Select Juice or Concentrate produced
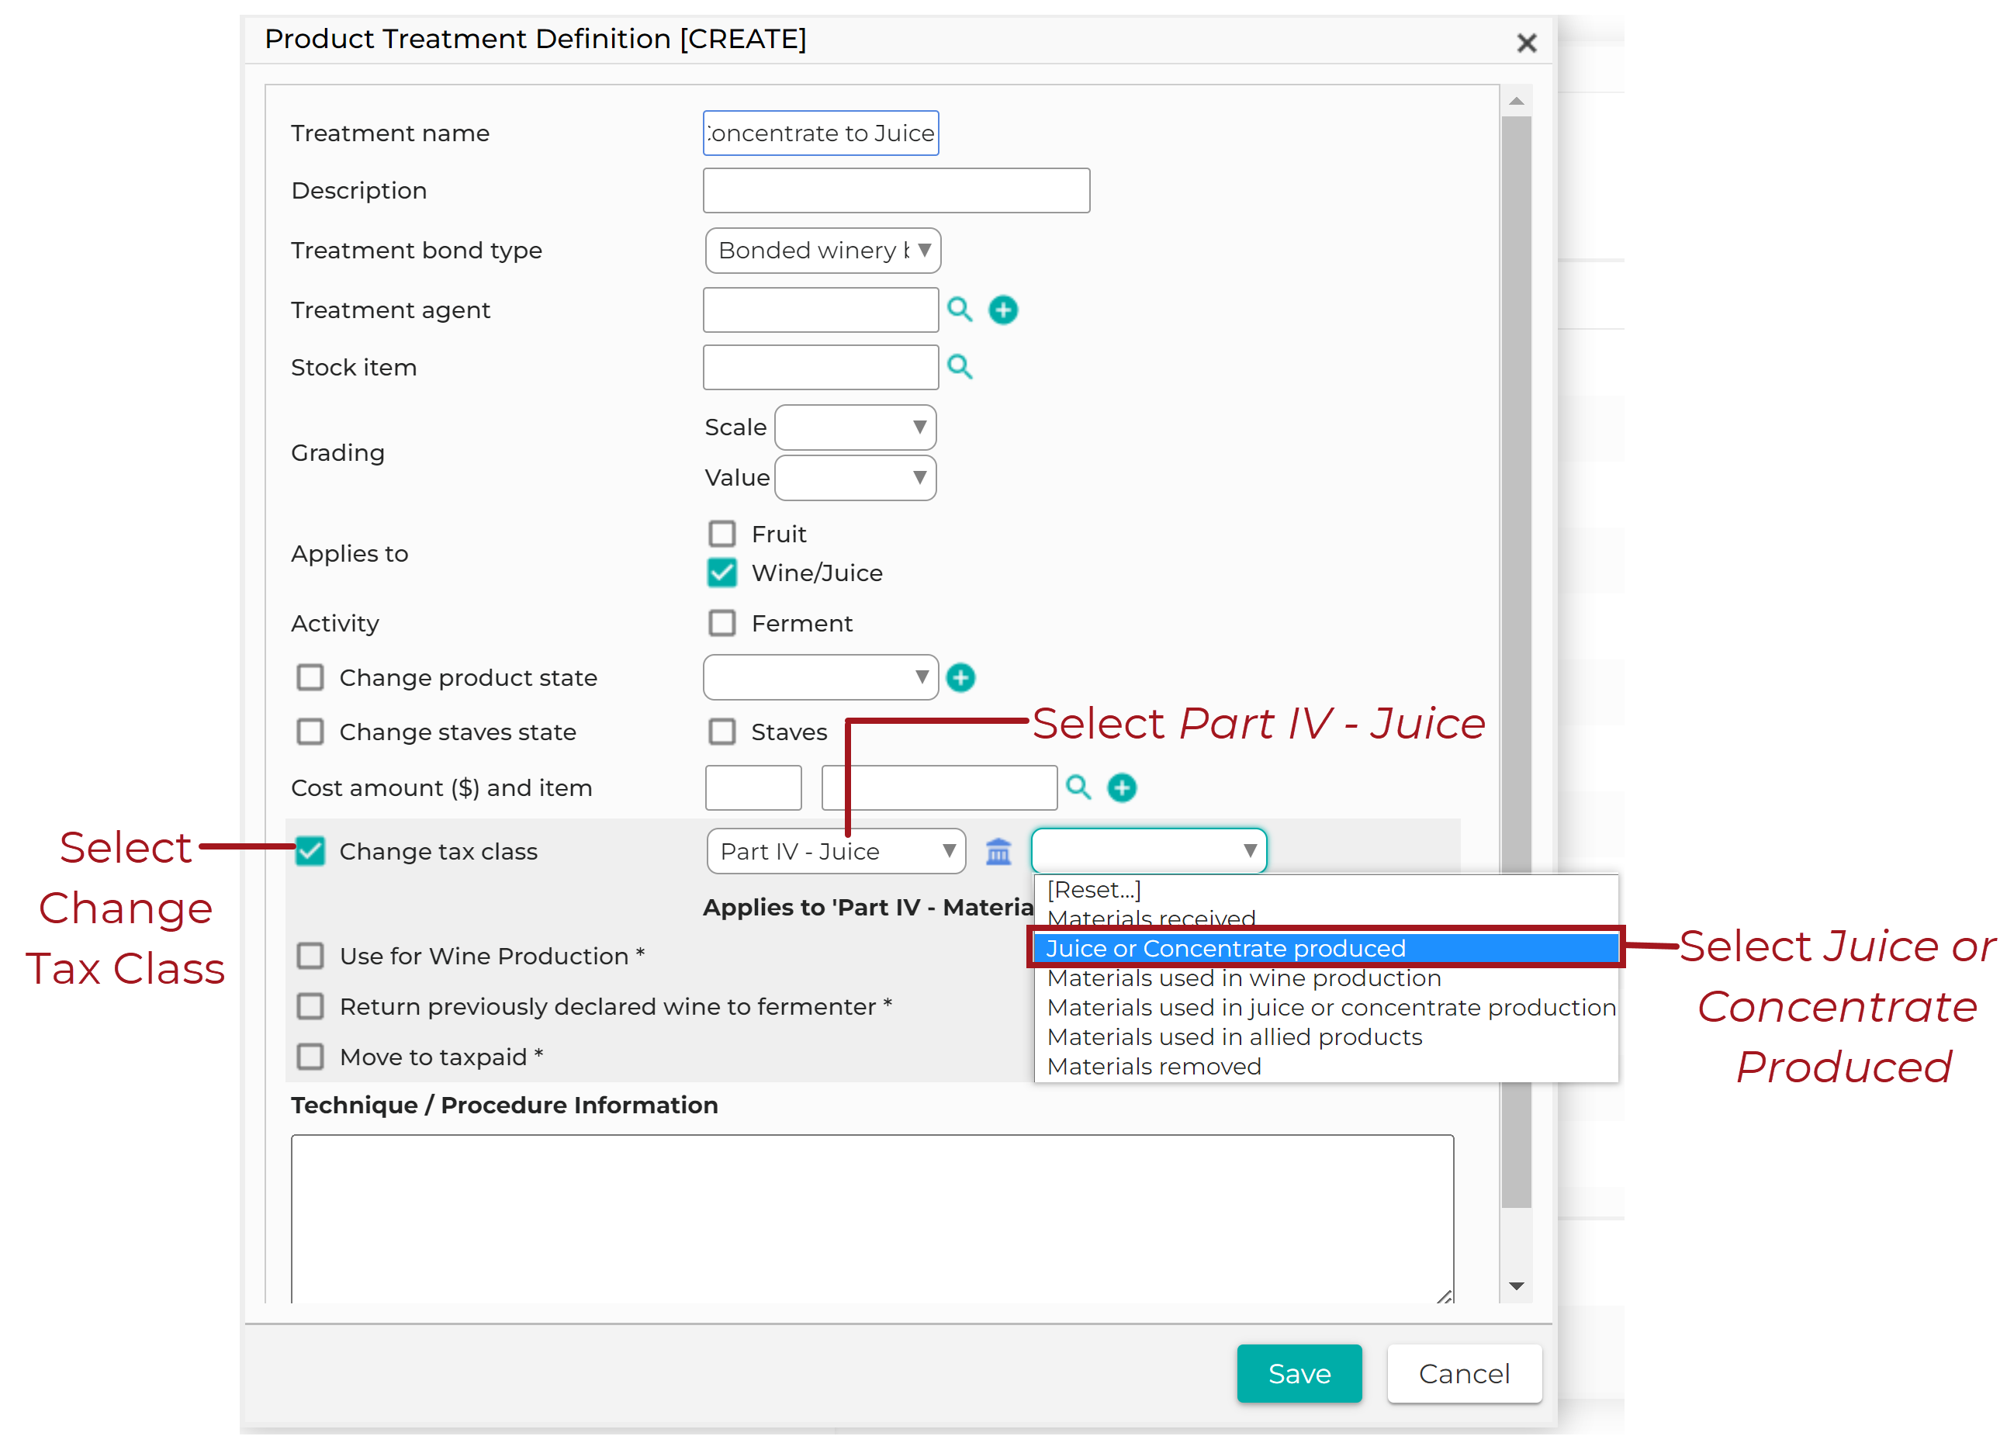 1327,949
